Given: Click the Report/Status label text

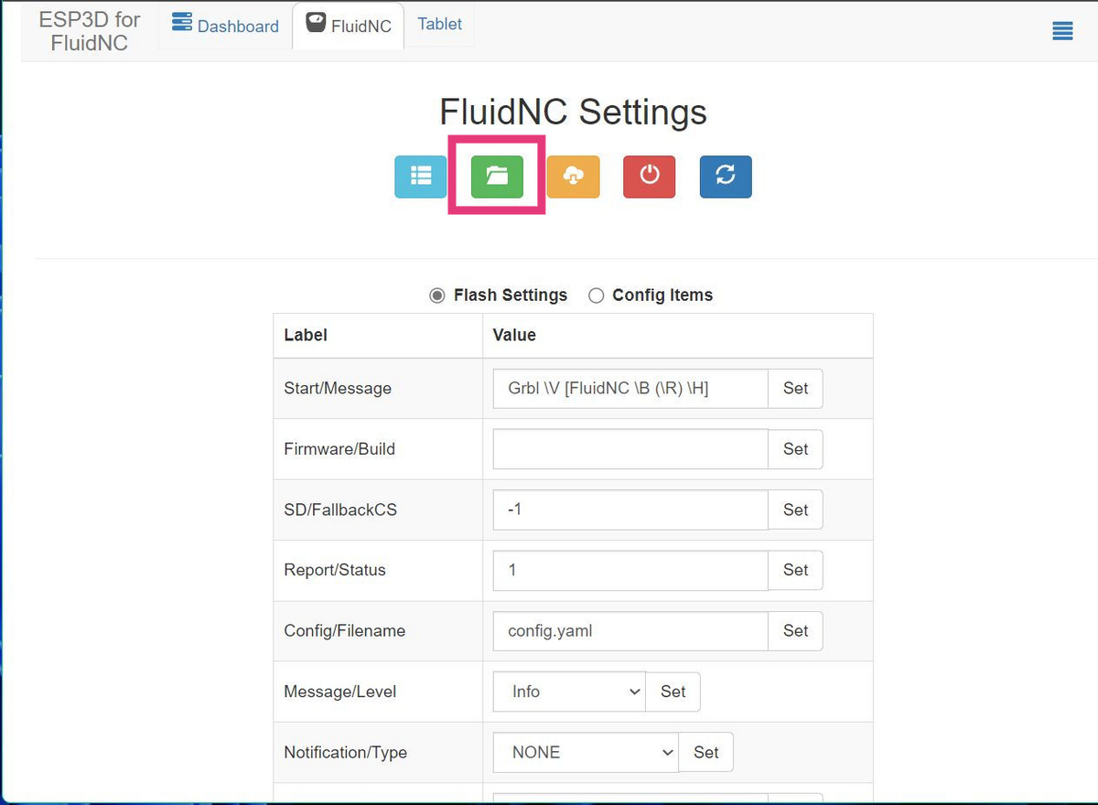Looking at the screenshot, I should coord(335,570).
